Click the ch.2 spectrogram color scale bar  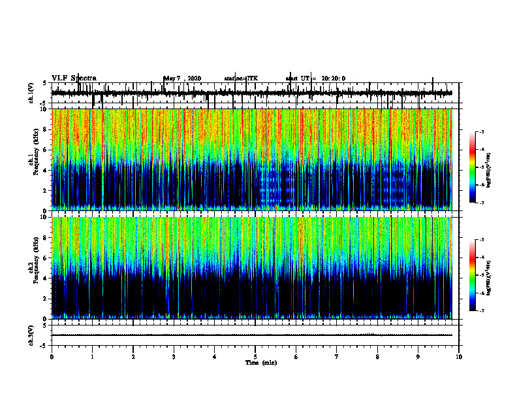tap(472, 275)
